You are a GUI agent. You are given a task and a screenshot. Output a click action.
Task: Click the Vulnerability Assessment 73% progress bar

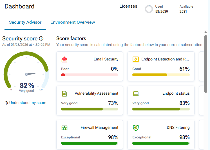coord(90,109)
